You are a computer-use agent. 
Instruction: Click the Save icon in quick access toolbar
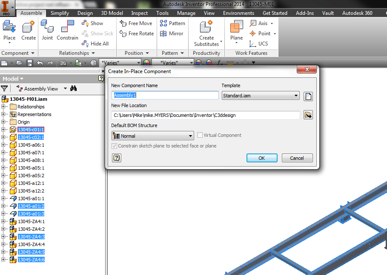30,63
